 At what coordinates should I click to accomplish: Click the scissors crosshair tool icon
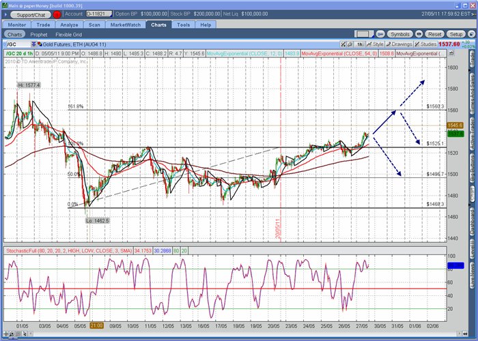point(343,44)
